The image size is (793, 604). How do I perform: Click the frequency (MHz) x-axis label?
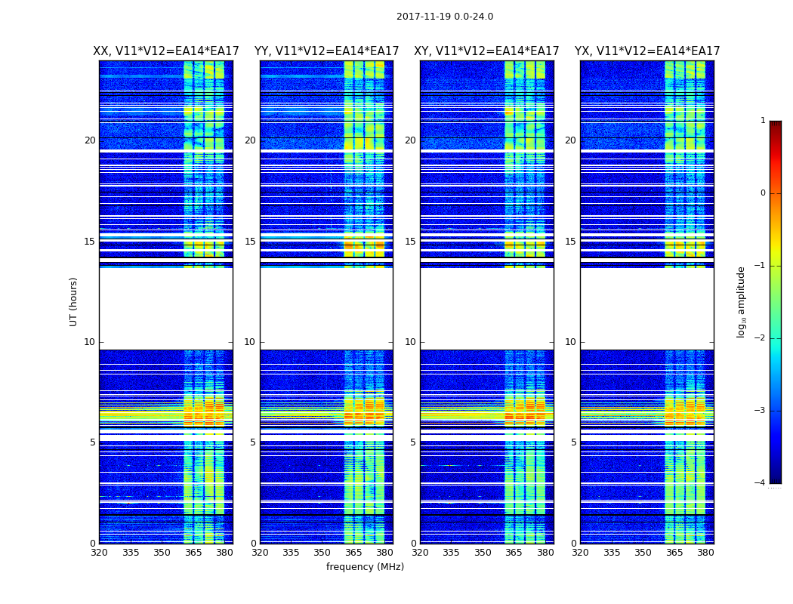coord(365,567)
